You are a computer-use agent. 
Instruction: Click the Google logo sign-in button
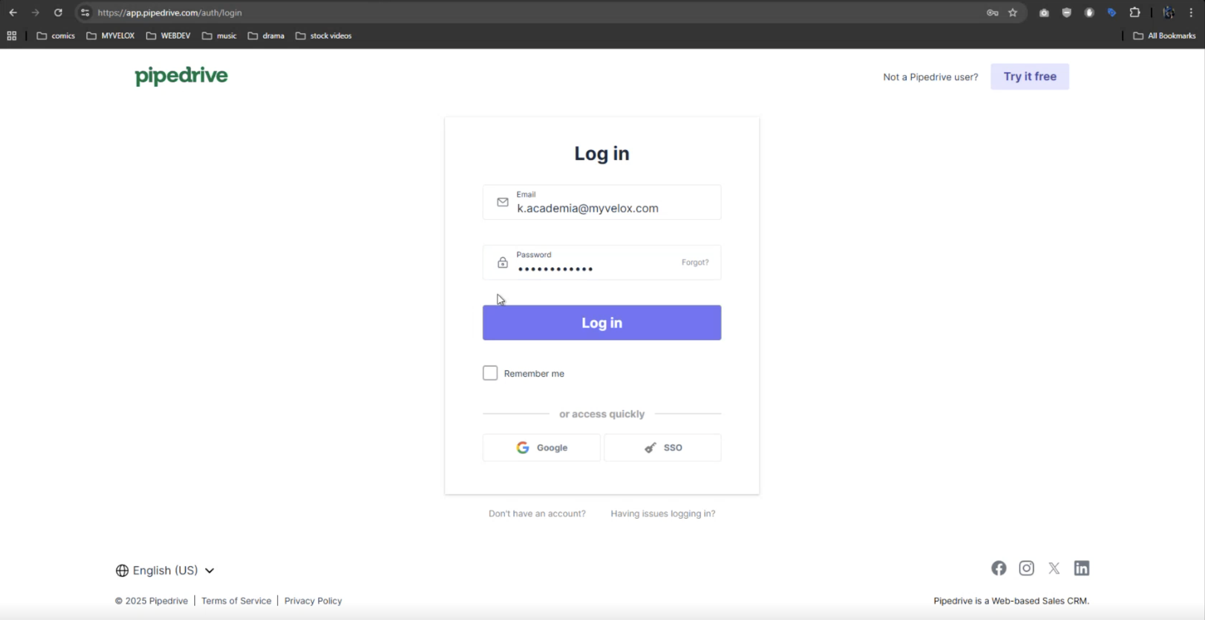tap(541, 447)
